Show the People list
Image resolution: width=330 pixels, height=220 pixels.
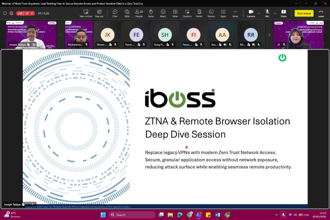click(139, 14)
